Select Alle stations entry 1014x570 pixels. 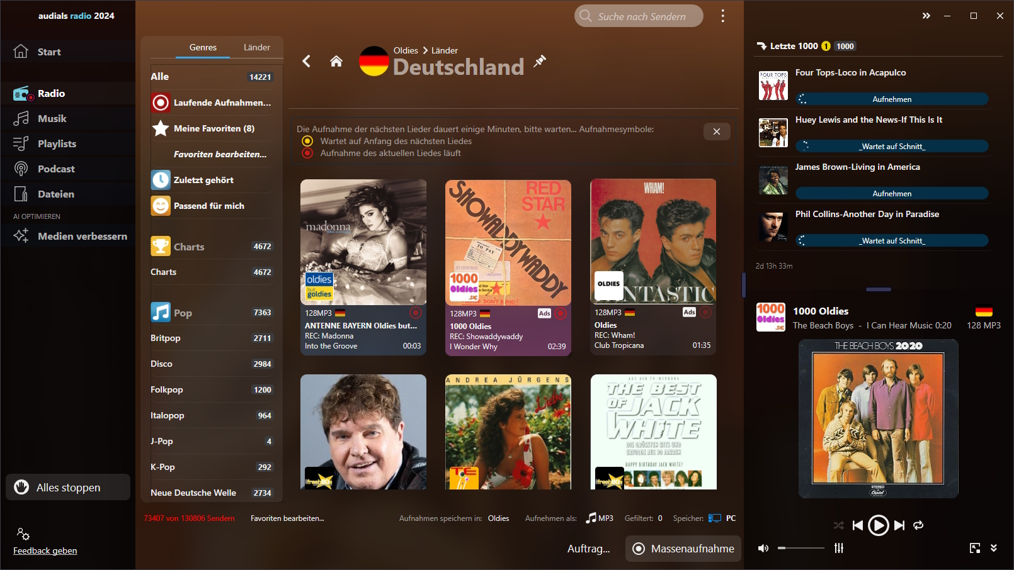(x=212, y=77)
